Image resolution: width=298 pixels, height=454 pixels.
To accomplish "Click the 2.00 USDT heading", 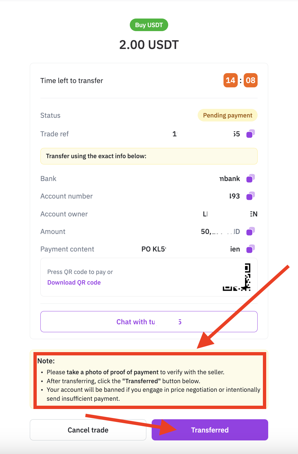I will 149,45.
